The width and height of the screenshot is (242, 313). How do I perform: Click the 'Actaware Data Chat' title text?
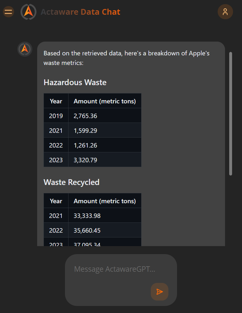[80, 12]
